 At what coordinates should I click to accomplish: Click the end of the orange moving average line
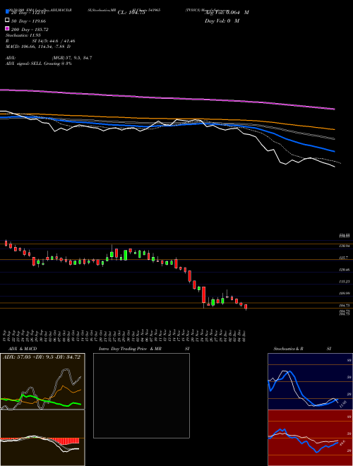[x=335, y=129]
